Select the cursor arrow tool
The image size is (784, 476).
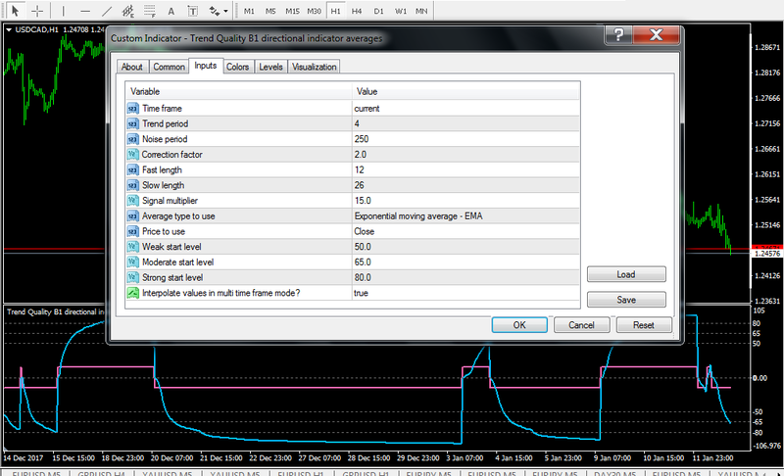click(x=16, y=10)
